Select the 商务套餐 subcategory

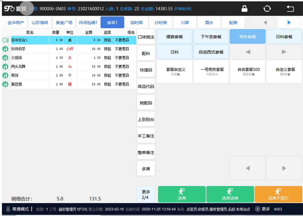tap(247, 37)
